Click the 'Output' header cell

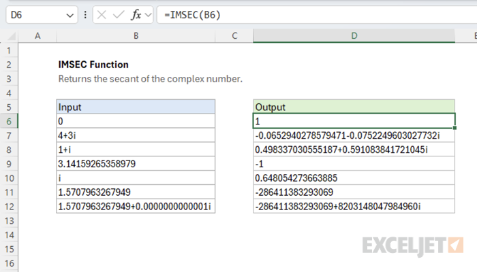click(354, 107)
